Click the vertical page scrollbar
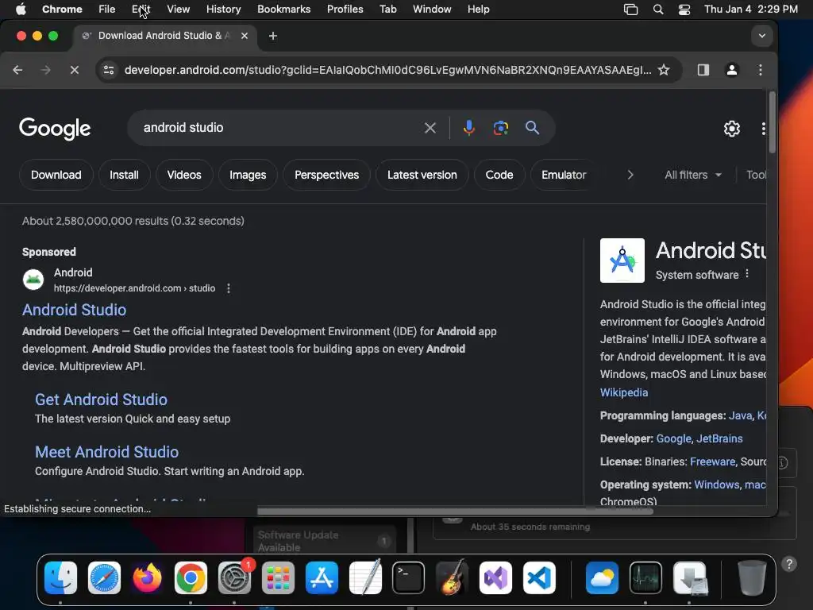This screenshot has height=610, width=813. 772,122
